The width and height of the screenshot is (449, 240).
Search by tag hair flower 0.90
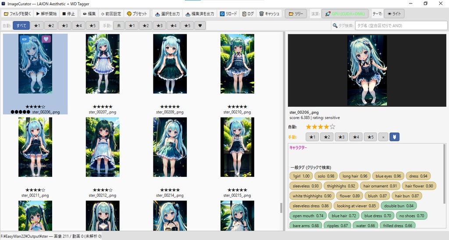[x=419, y=186]
